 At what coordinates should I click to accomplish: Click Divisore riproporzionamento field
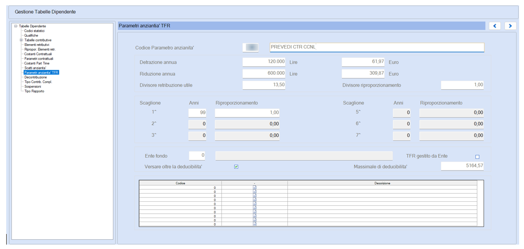point(462,85)
